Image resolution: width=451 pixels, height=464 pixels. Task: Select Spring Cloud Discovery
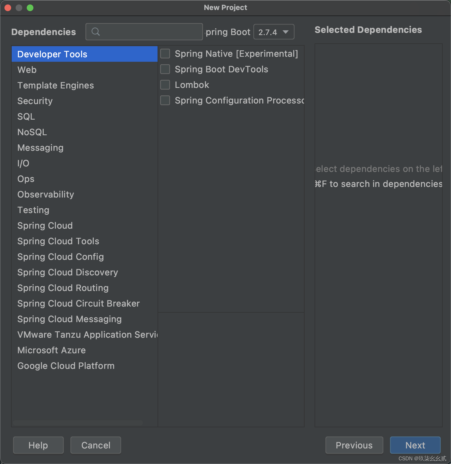pos(67,272)
